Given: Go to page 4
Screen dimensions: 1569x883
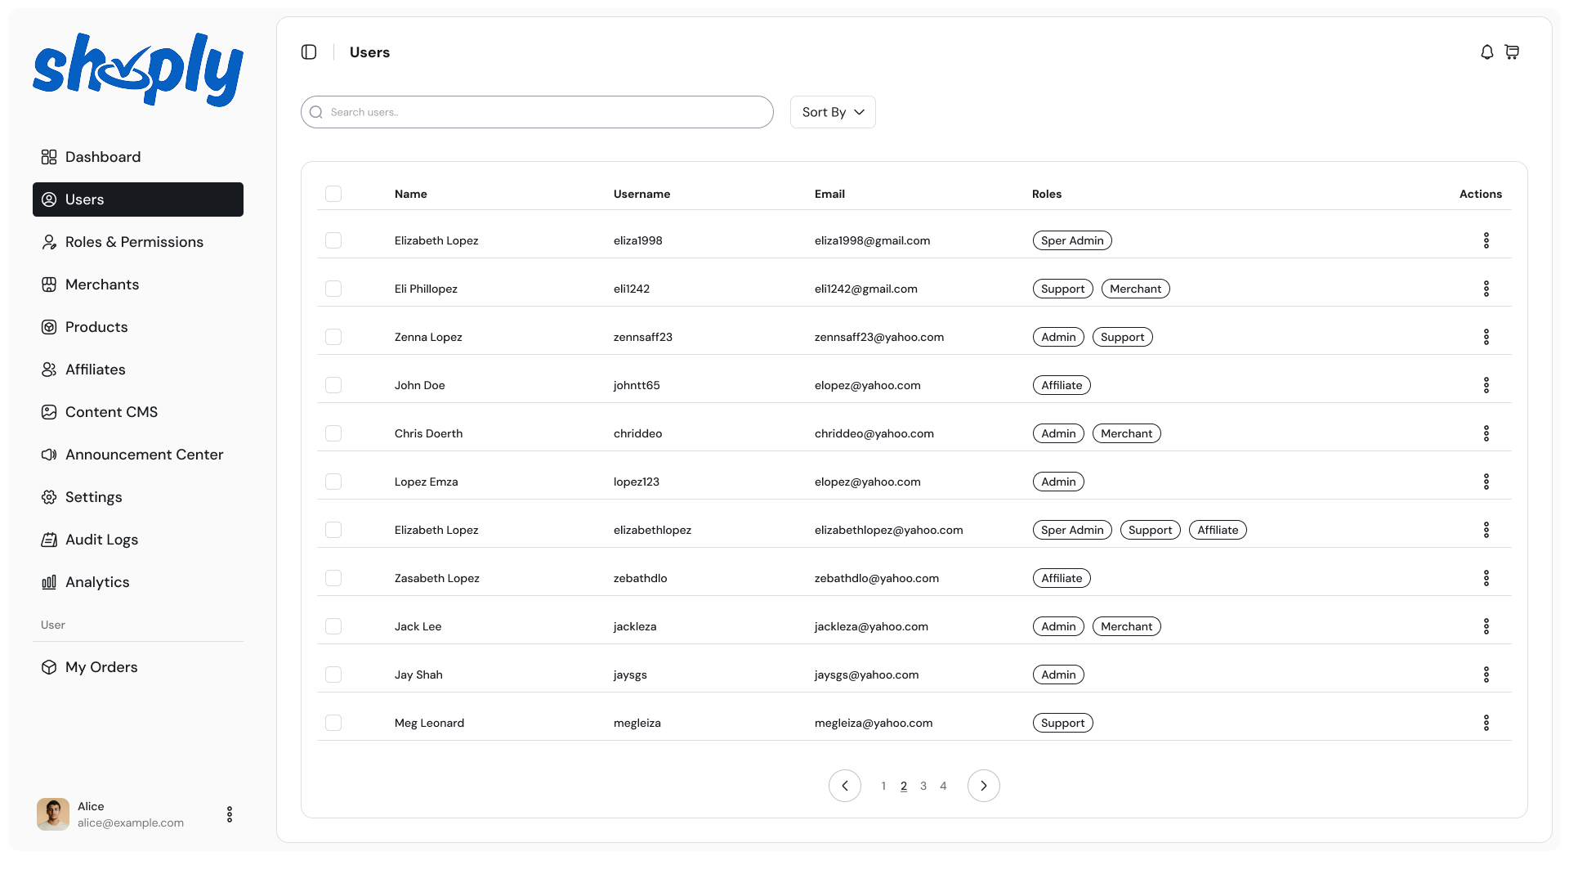Looking at the screenshot, I should pyautogui.click(x=943, y=786).
